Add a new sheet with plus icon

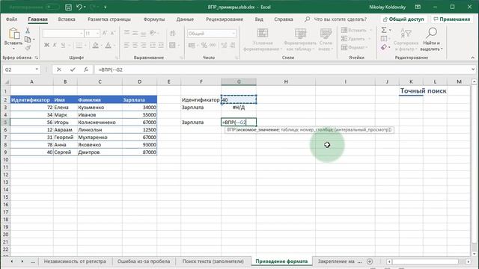370,262
